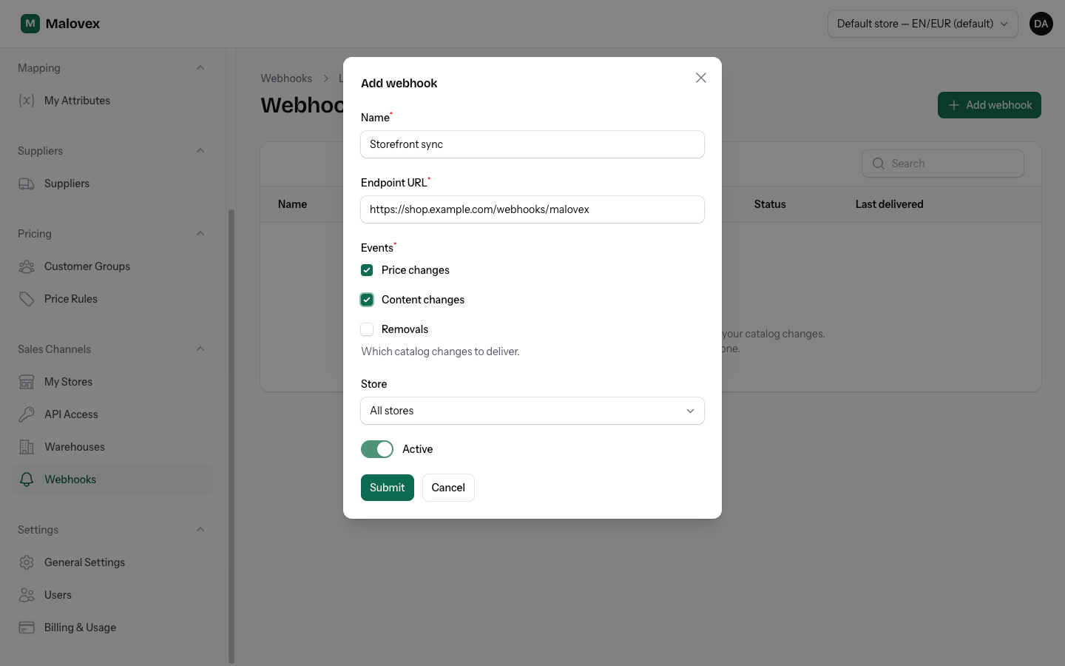Viewport: 1065px width, 666px height.
Task: Click the Status column header
Action: 770,204
